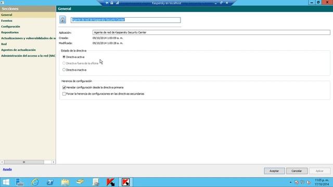The image size is (333, 187).
Task: Open the Windows Start button
Action: [x=6, y=182]
